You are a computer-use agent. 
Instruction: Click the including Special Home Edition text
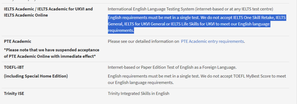(x=36, y=76)
